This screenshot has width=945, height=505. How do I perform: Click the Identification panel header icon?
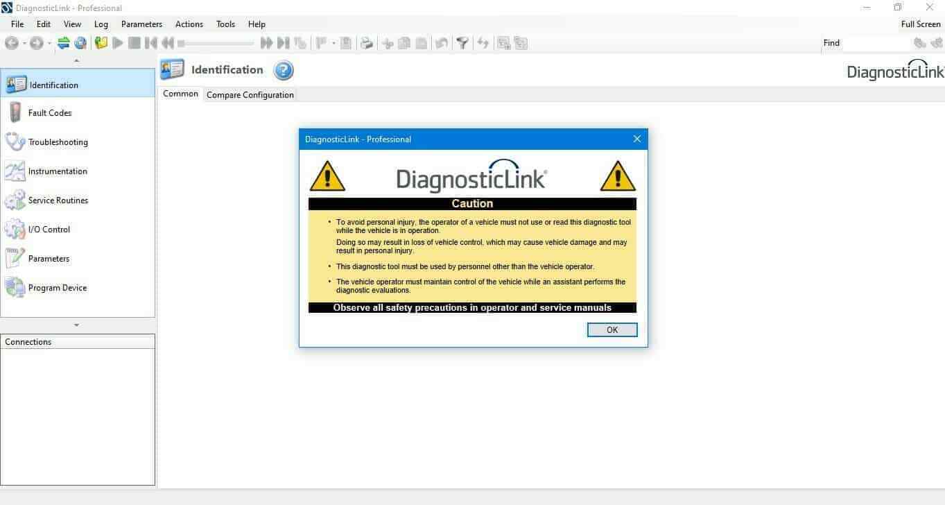(x=173, y=69)
